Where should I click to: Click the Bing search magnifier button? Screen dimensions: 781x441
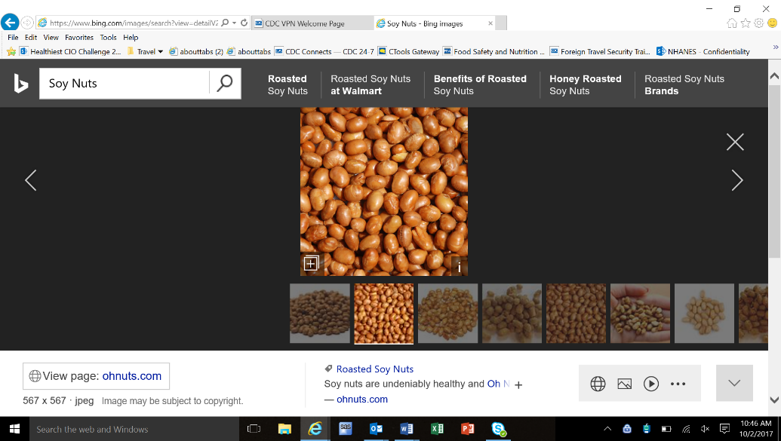point(225,83)
